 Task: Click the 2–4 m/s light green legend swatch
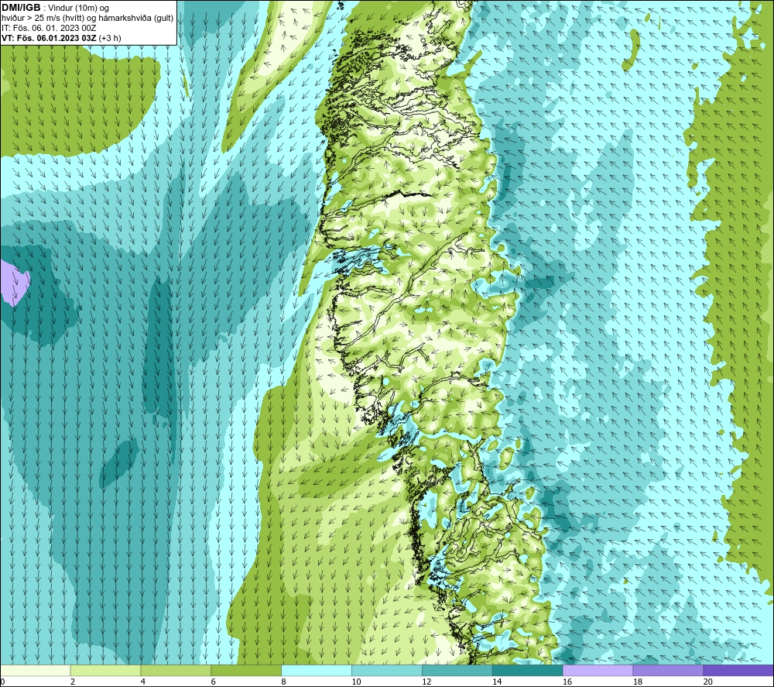pos(105,670)
